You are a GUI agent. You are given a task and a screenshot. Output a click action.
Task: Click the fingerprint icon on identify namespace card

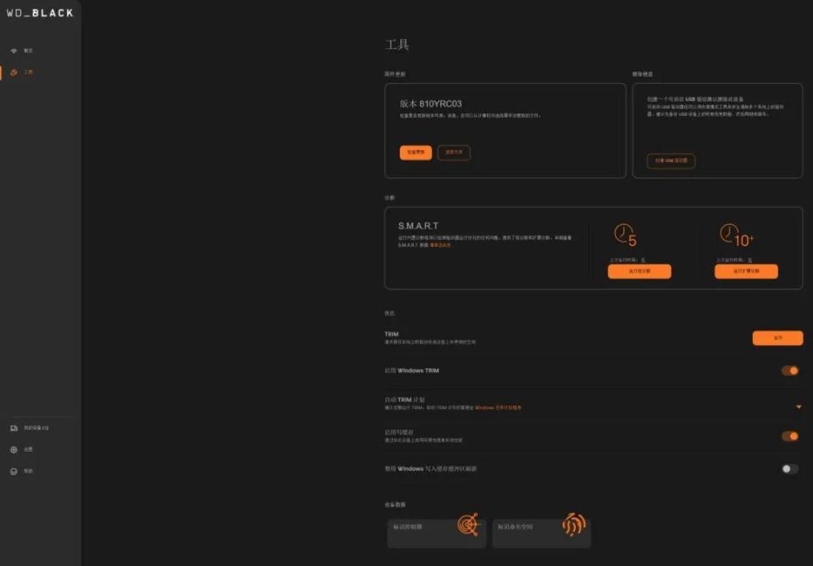pos(574,524)
